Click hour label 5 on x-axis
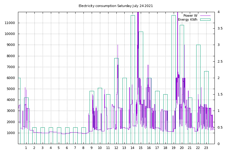This screenshot has width=234, height=152. pyautogui.click(x=58, y=148)
